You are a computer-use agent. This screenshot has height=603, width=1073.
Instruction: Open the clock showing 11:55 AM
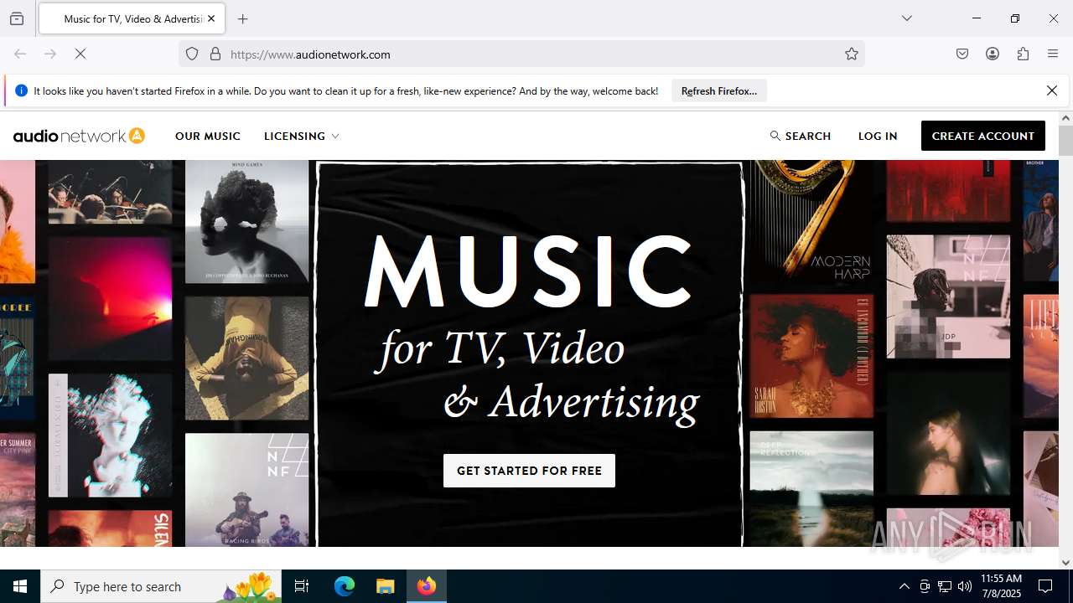coord(1001,586)
